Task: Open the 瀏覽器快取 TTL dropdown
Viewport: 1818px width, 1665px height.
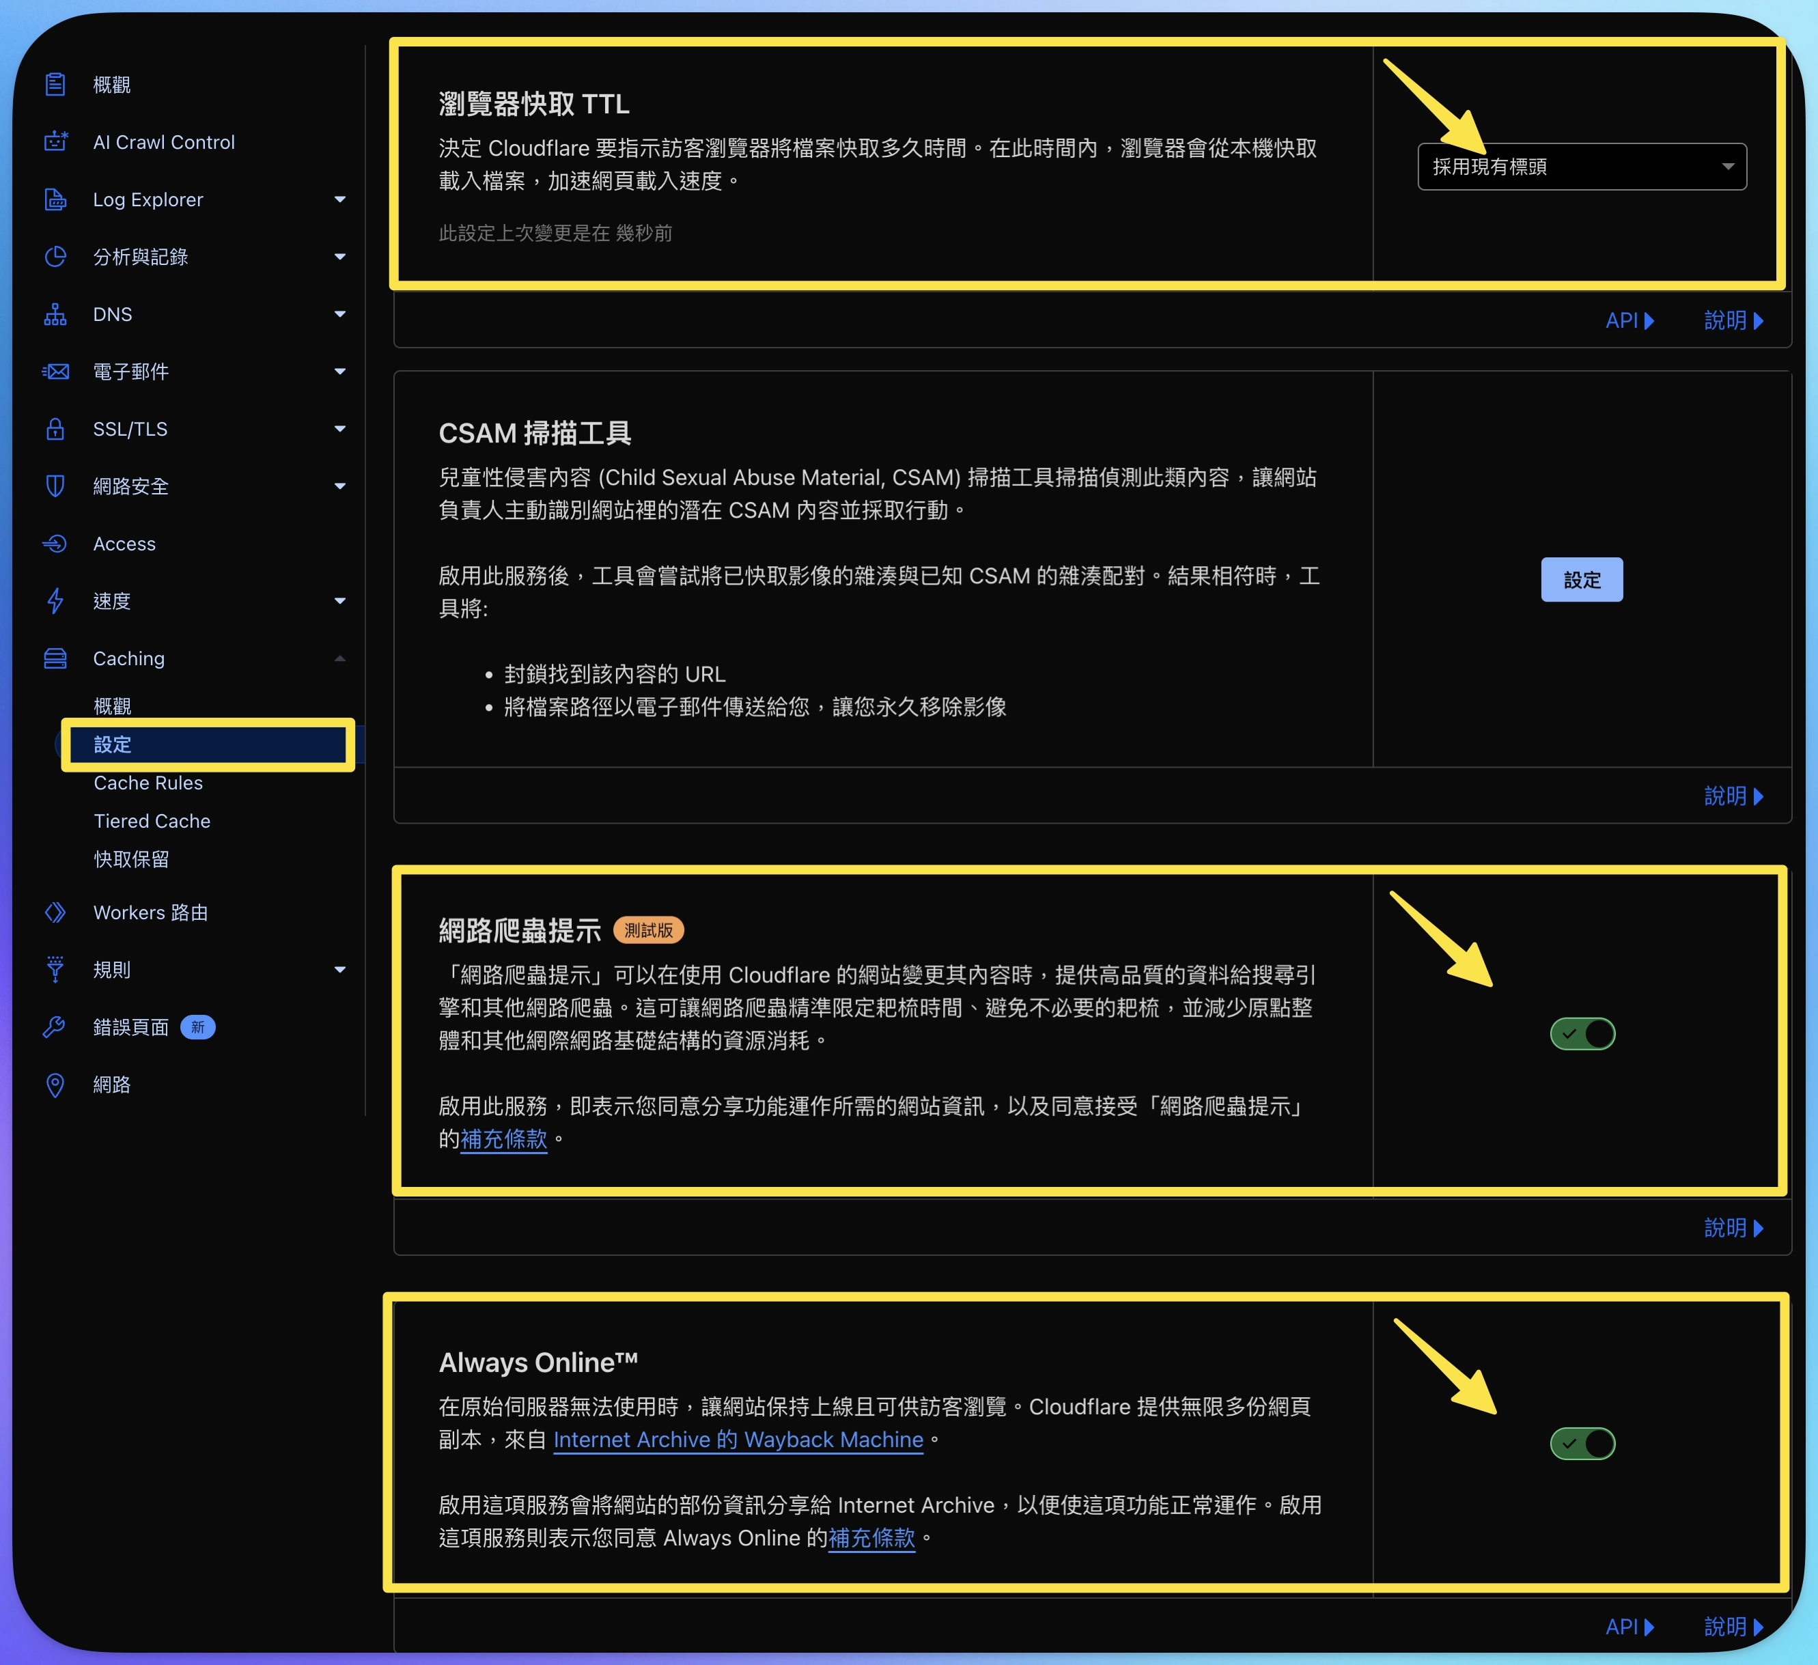Action: [x=1581, y=167]
